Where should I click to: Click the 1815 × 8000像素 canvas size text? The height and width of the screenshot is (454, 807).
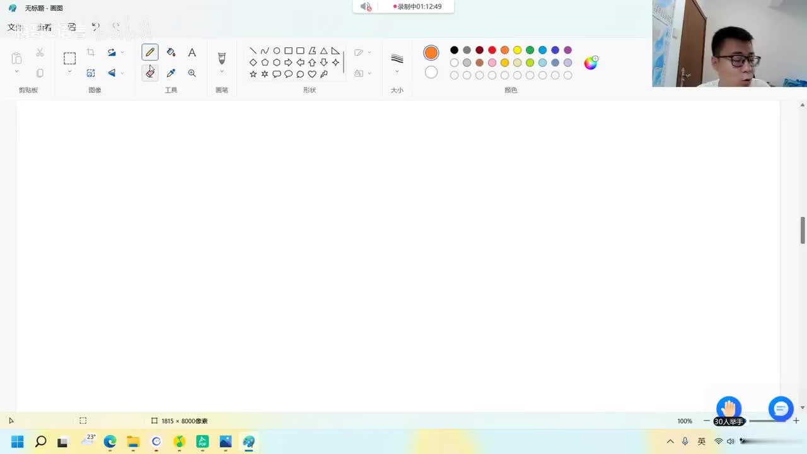click(184, 421)
